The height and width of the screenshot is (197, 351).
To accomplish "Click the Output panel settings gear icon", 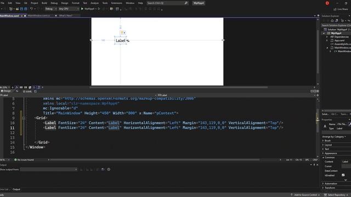I will click(x=109, y=169).
